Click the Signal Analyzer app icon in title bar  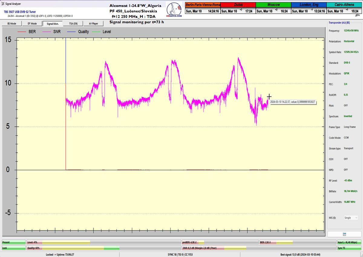(3, 4)
